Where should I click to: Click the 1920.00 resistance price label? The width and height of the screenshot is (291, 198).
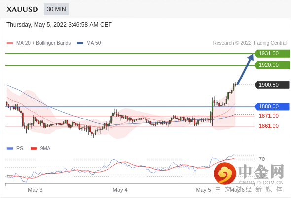coord(271,65)
